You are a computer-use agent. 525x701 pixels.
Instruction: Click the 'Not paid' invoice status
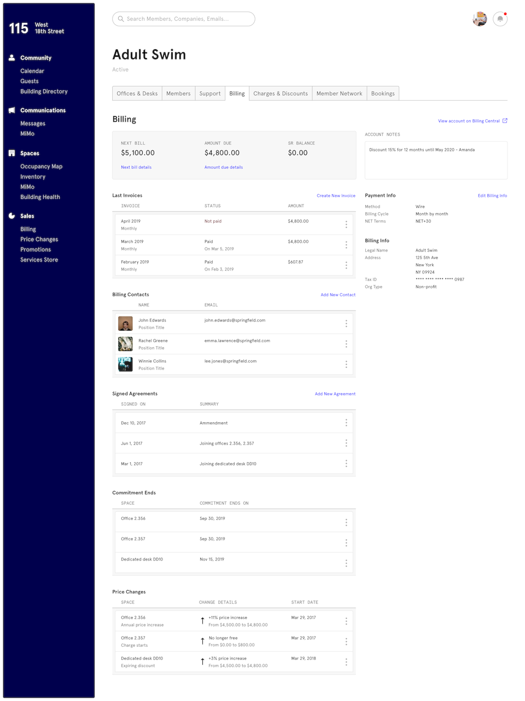click(x=213, y=221)
